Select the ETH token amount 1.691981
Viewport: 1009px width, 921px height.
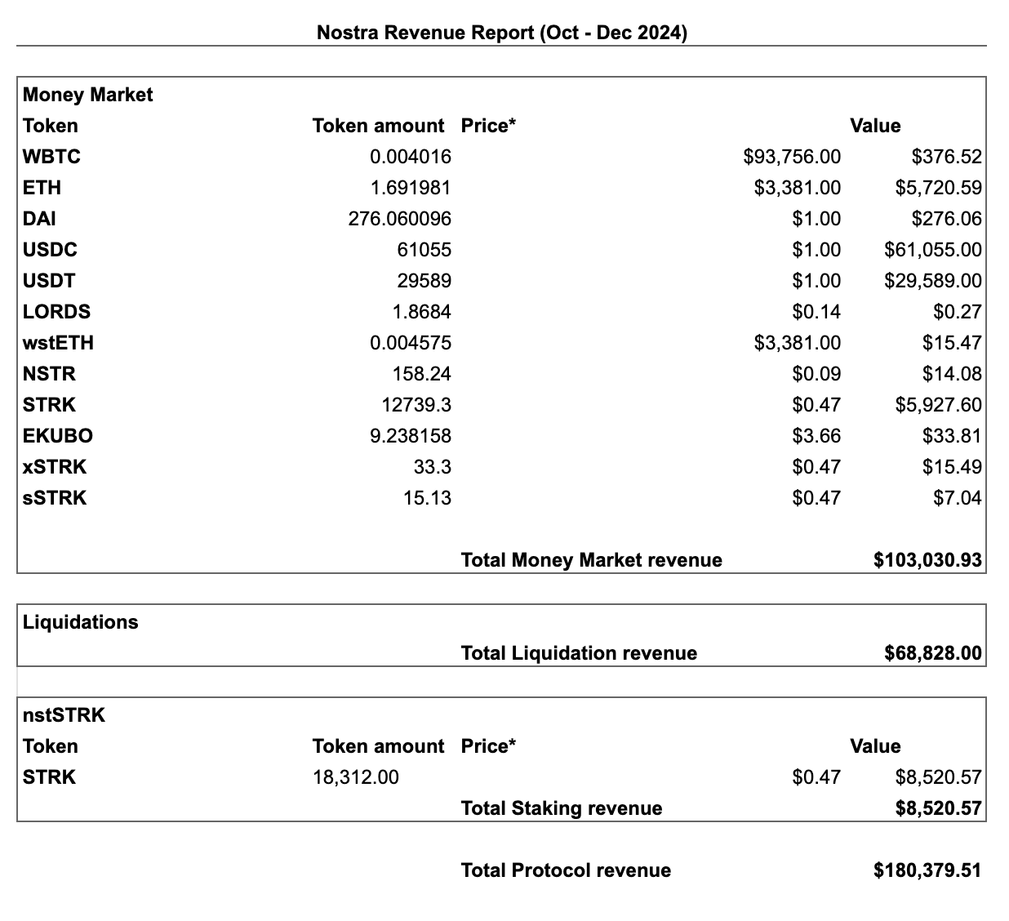410,188
